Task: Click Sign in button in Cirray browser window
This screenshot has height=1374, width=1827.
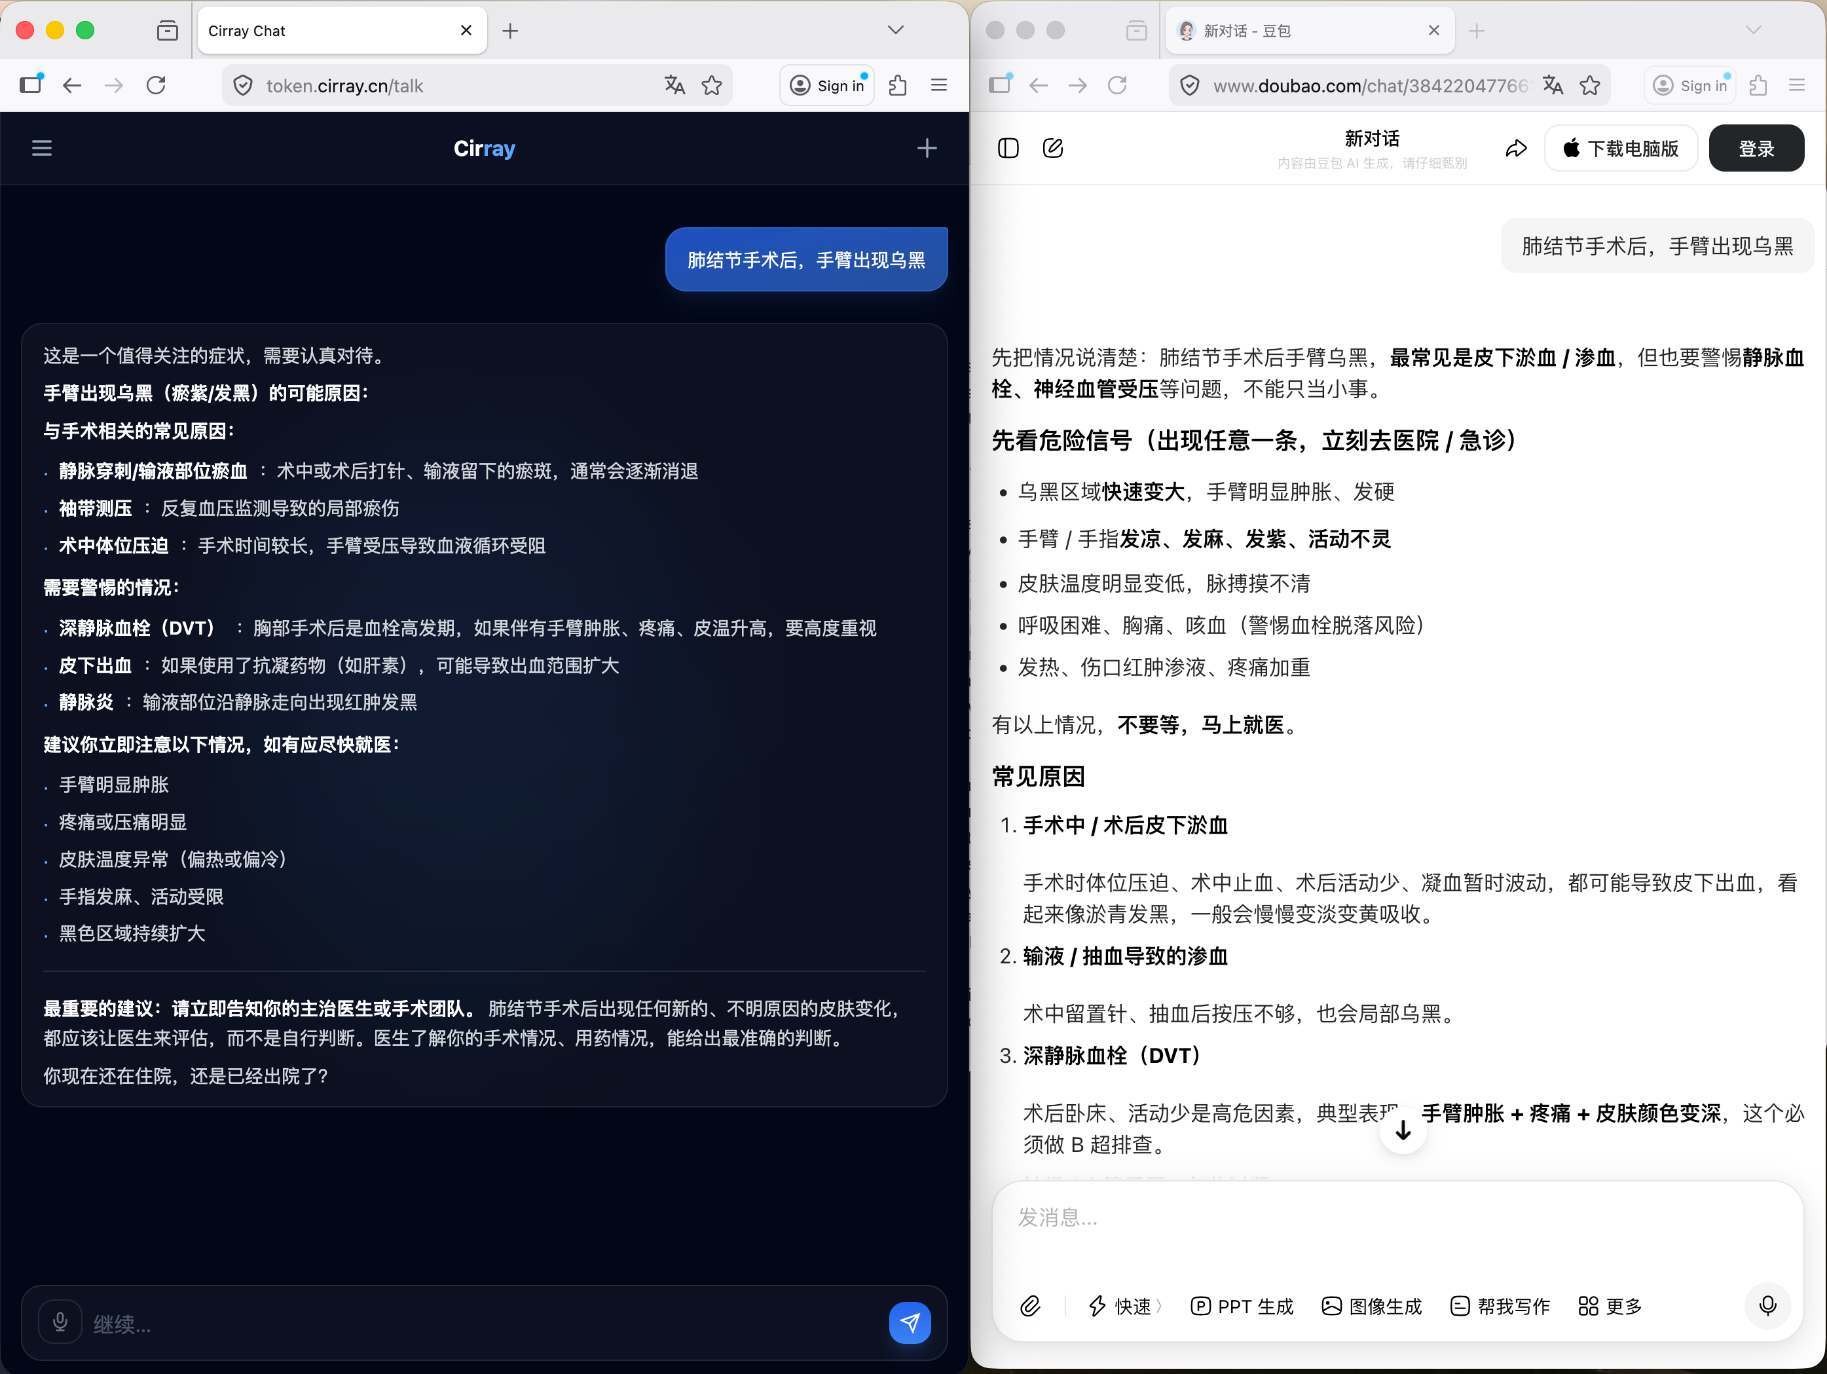Action: click(x=827, y=85)
